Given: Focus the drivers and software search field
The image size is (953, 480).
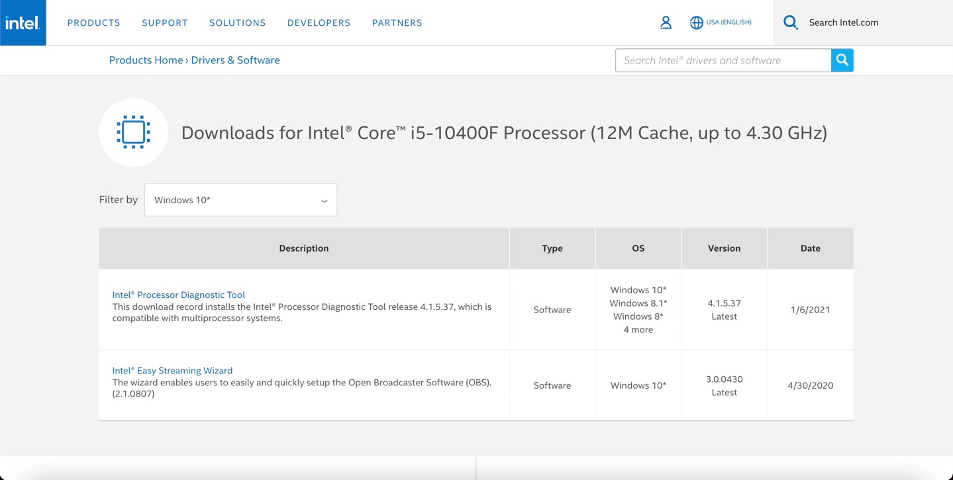Looking at the screenshot, I should coord(723,60).
